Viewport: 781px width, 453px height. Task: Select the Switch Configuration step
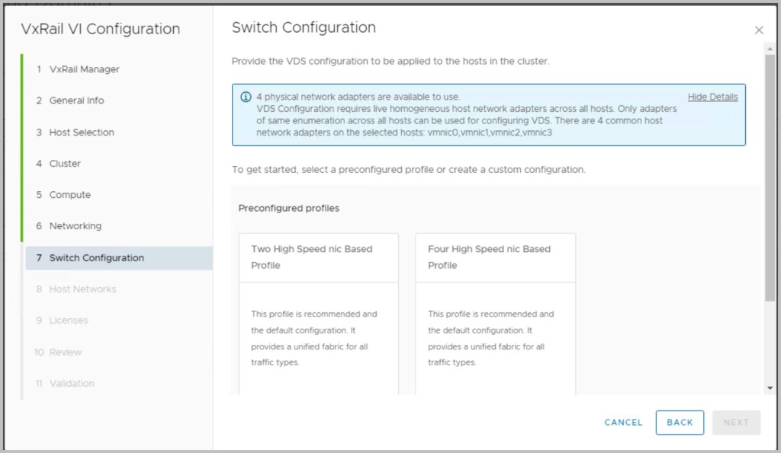[96, 258]
